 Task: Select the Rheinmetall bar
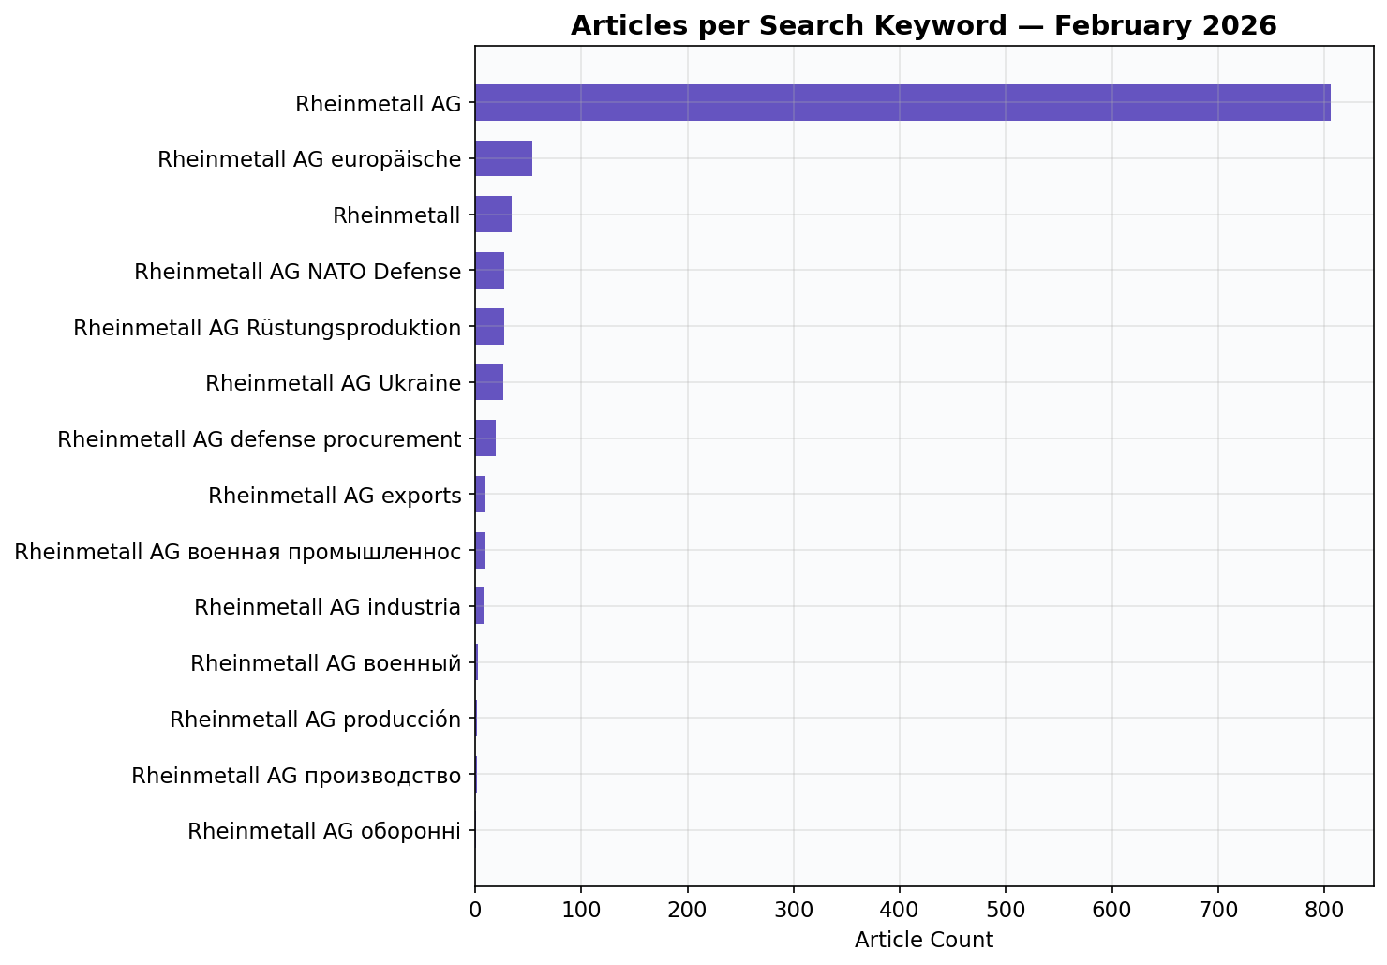pos(494,215)
